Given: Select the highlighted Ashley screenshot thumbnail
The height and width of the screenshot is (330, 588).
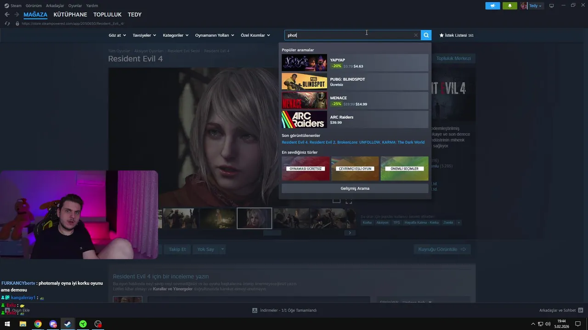Looking at the screenshot, I should pyautogui.click(x=254, y=218).
